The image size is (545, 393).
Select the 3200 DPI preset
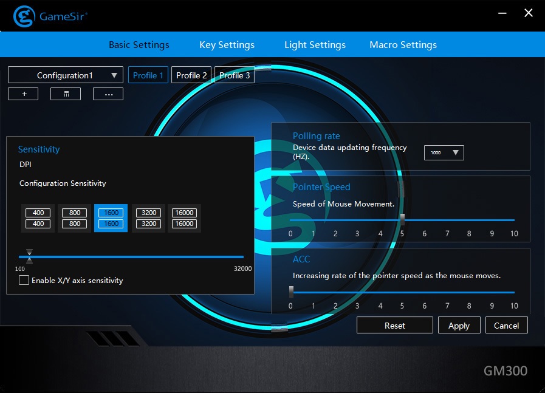tap(149, 218)
